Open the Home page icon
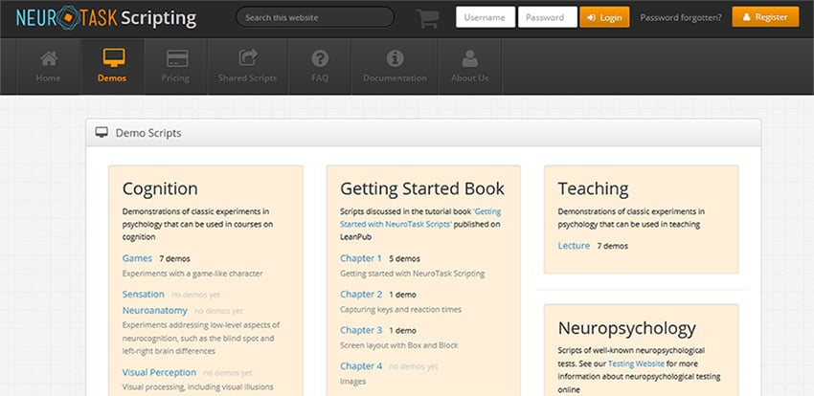Viewport: 814px width, 396px height. 48,58
